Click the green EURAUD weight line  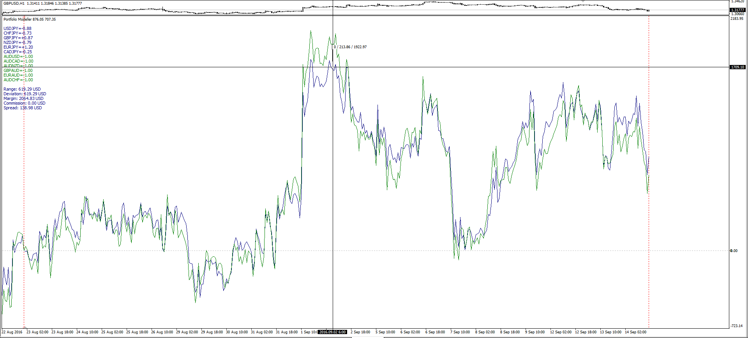[18, 75]
